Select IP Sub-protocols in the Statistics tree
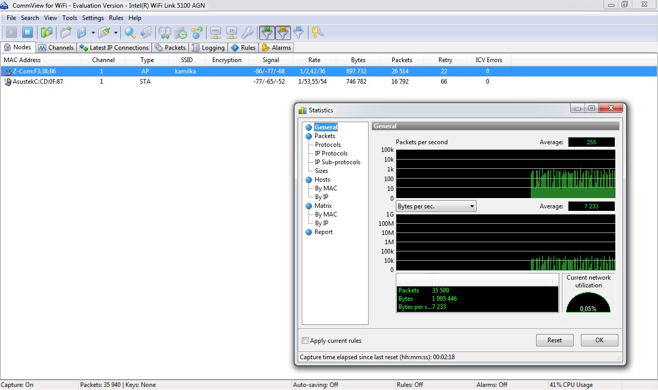Image resolution: width=658 pixels, height=390 pixels. [x=338, y=162]
